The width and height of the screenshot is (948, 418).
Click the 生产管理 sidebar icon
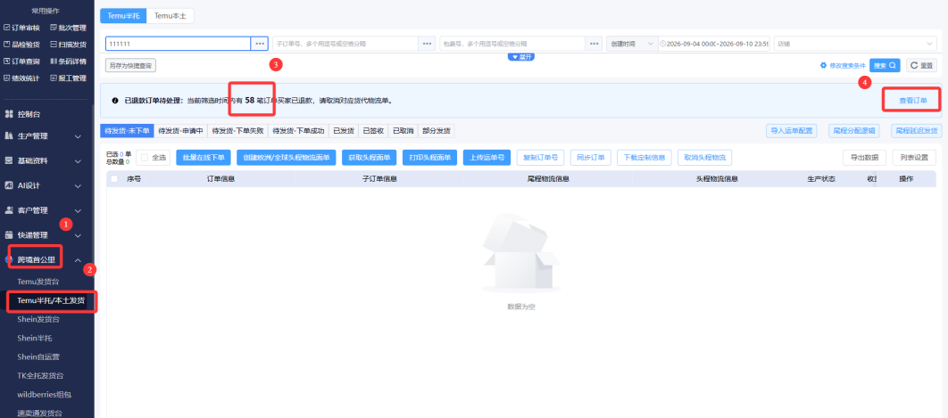click(9, 135)
